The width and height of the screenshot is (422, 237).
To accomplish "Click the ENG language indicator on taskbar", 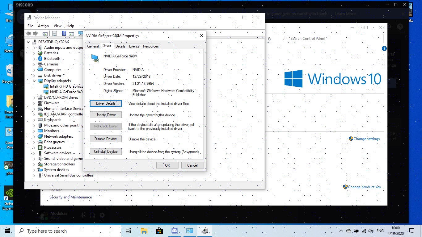I will pos(380,231).
